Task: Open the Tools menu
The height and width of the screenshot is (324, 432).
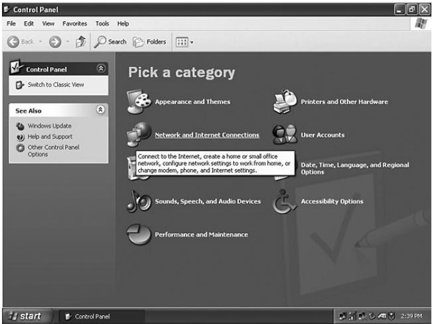Action: click(102, 24)
